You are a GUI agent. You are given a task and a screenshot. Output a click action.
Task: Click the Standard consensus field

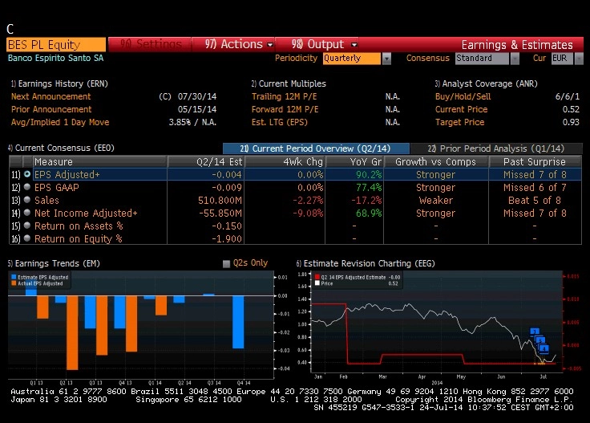[x=482, y=59]
